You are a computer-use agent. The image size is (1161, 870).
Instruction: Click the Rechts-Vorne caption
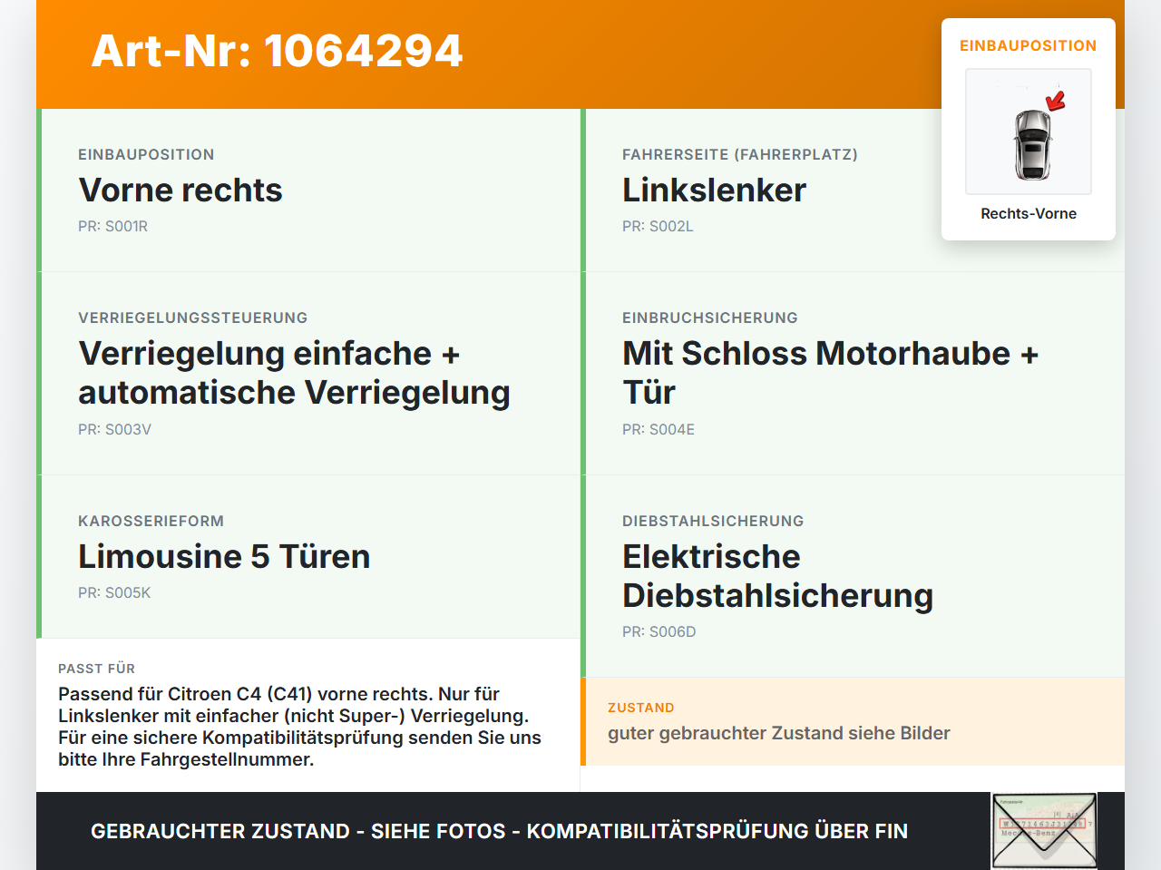(x=1029, y=214)
